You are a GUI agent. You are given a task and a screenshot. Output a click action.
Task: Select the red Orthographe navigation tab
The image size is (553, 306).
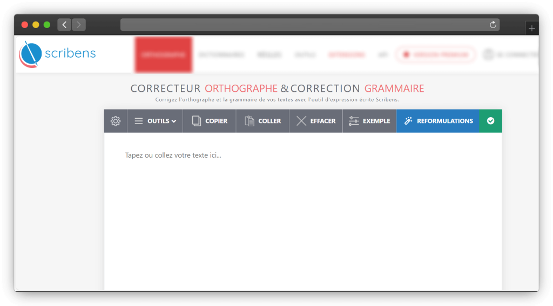point(163,55)
